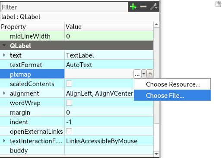Click the pixmap reset arrow icon
This screenshot has width=222, height=158.
(x=150, y=74)
